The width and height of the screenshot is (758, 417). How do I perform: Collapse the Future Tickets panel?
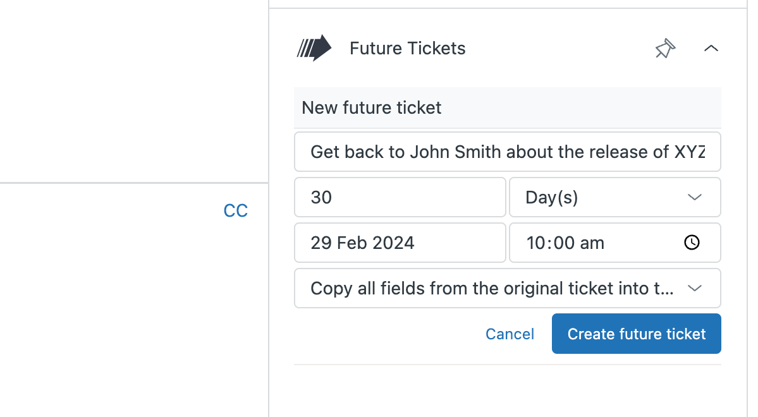711,49
